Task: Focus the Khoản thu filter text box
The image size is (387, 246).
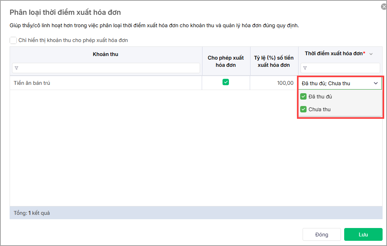Action: click(109, 68)
